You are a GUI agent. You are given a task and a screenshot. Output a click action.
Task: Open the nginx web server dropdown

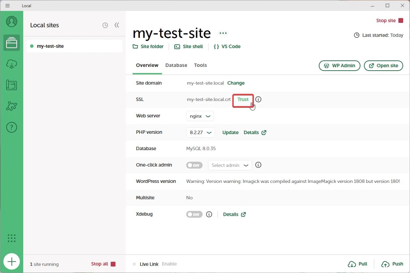click(200, 116)
